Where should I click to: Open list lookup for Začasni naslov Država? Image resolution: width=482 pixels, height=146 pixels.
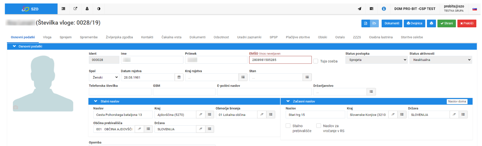coord(463,115)
